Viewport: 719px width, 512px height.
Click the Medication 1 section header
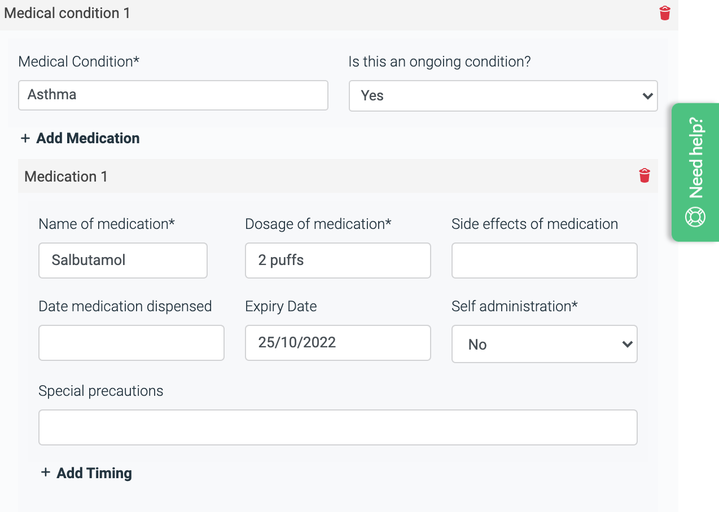[66, 176]
